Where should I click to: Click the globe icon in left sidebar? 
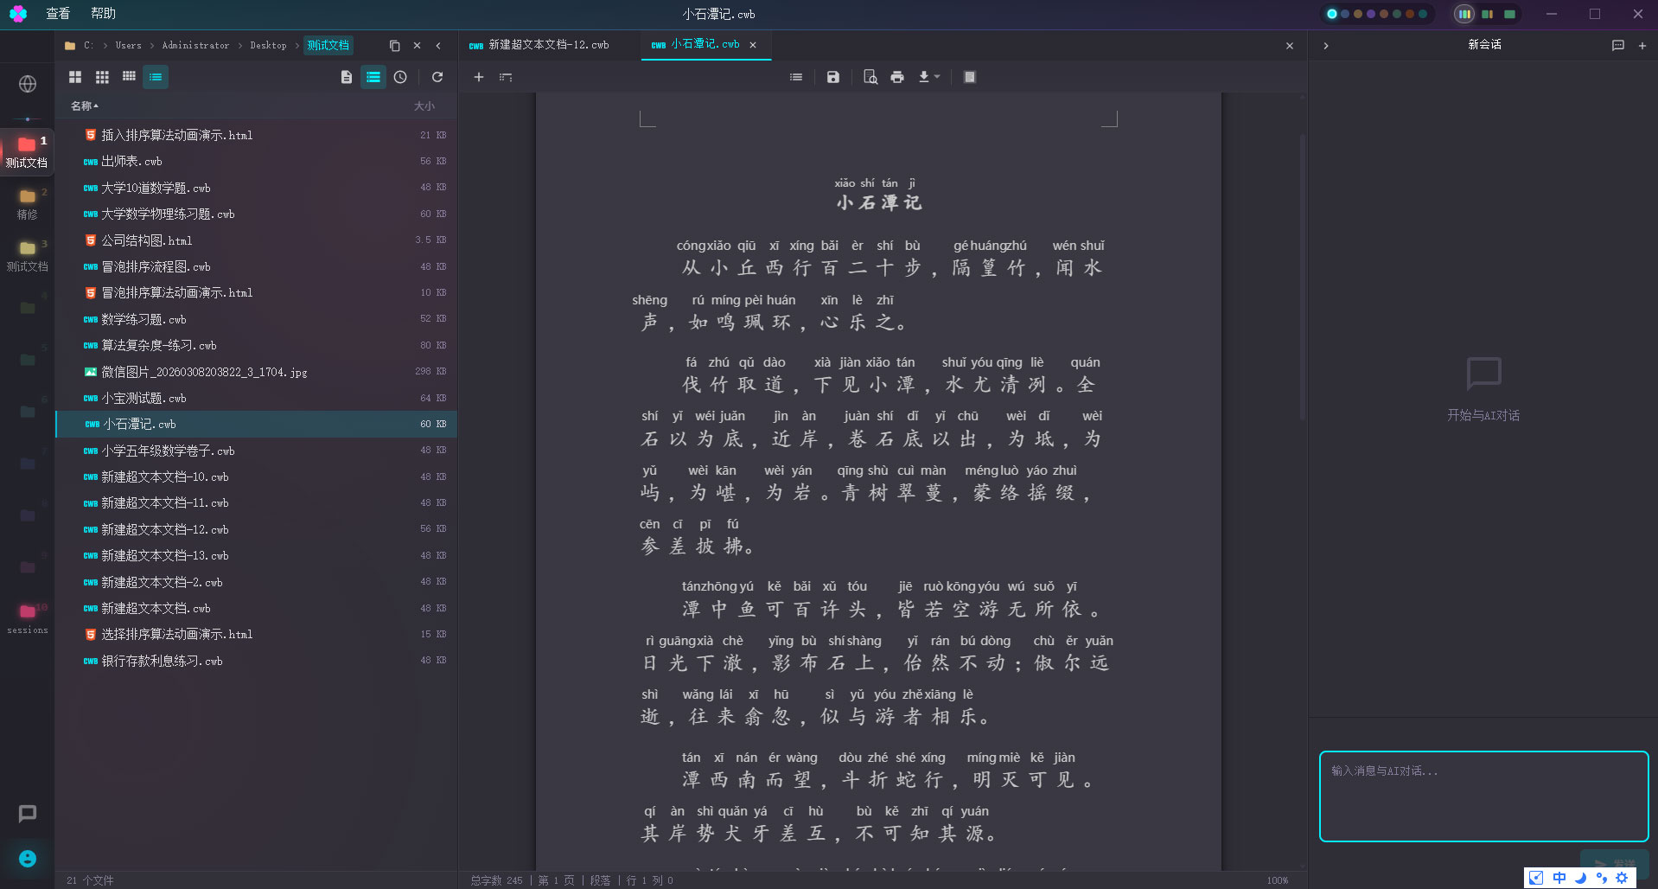28,84
